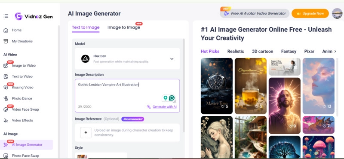
Task: Open the Master Time watch image
Action: coord(217,86)
